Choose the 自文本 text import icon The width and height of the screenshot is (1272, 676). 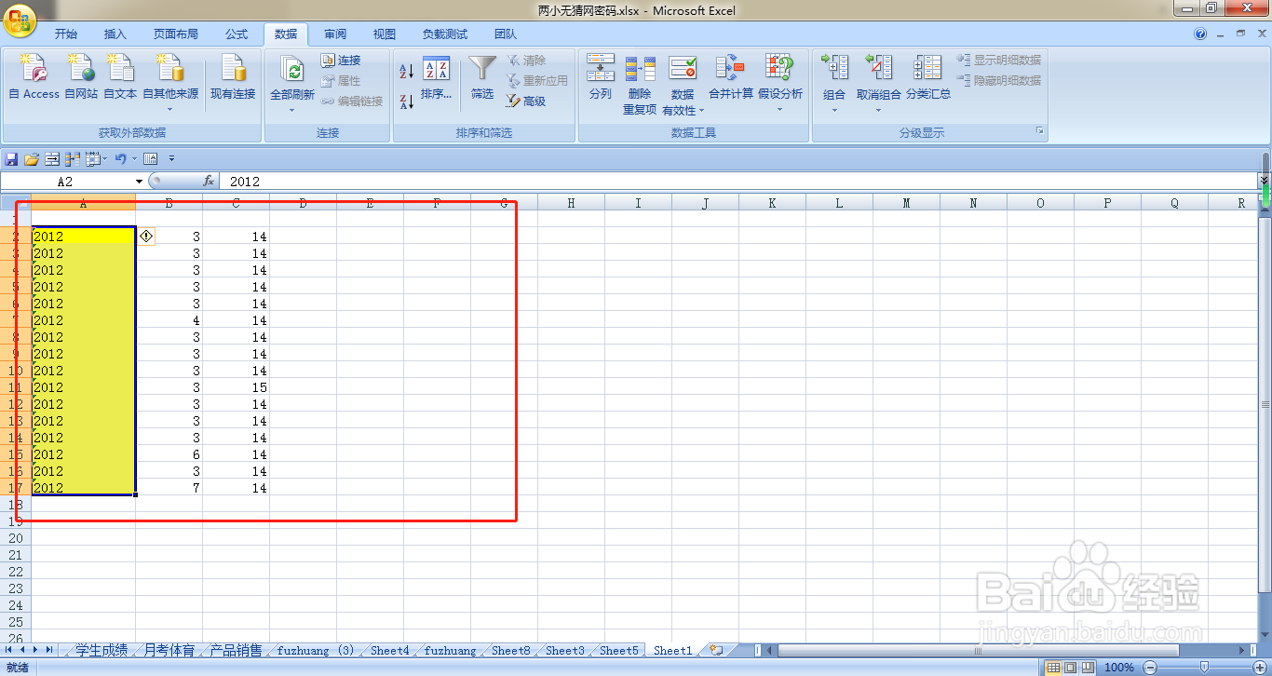[120, 76]
